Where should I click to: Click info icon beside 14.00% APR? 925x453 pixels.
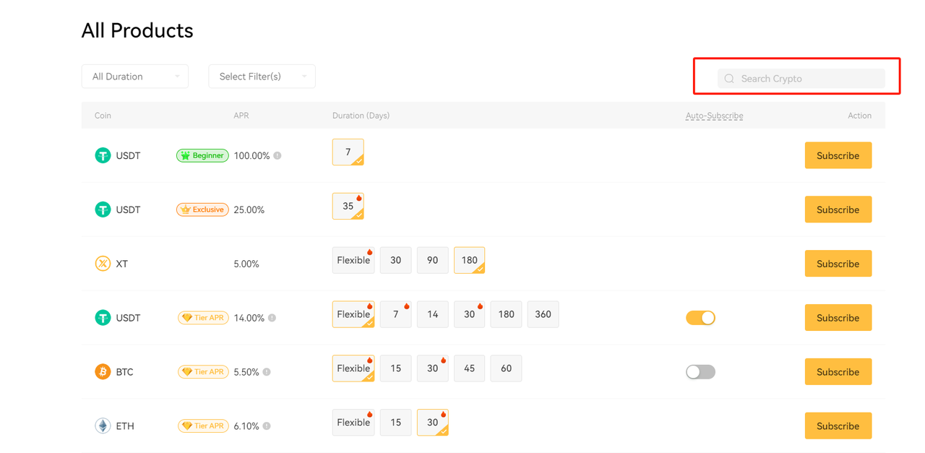coord(272,318)
